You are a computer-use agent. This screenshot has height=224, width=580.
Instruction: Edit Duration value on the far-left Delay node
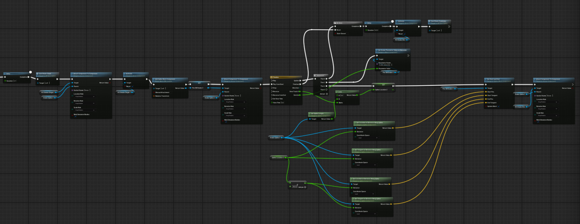(x=15, y=81)
